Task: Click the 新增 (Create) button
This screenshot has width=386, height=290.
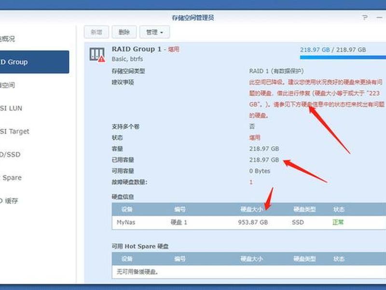Action: point(96,32)
